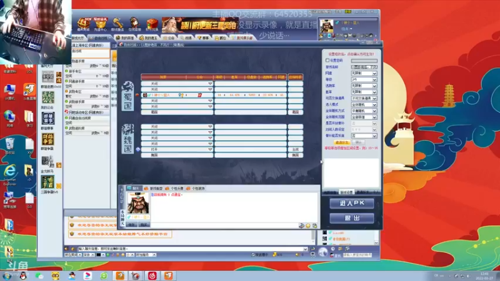Viewport: 500px width, 281px height.
Task: Click the 主战 button in 魏国 team
Action: tap(295, 149)
